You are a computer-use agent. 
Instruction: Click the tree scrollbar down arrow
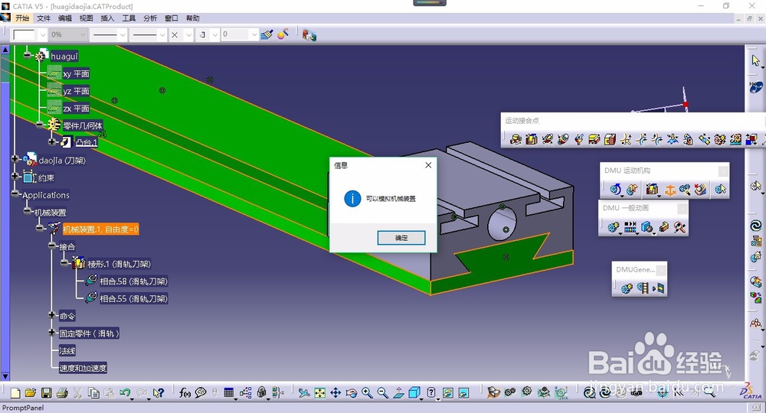5,377
